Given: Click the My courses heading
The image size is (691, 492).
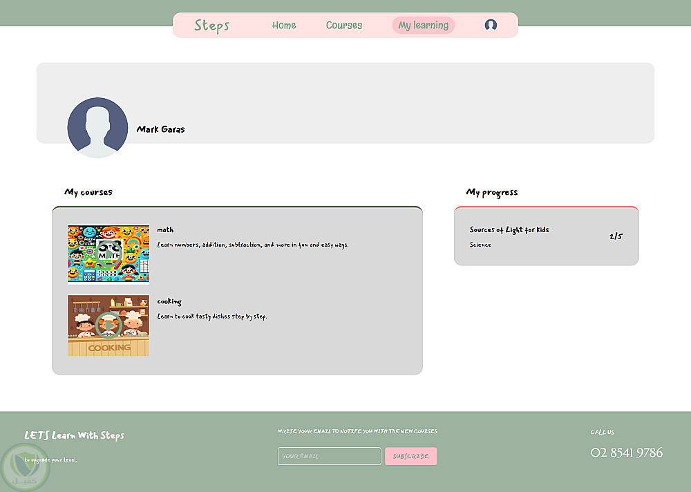Looking at the screenshot, I should point(88,192).
